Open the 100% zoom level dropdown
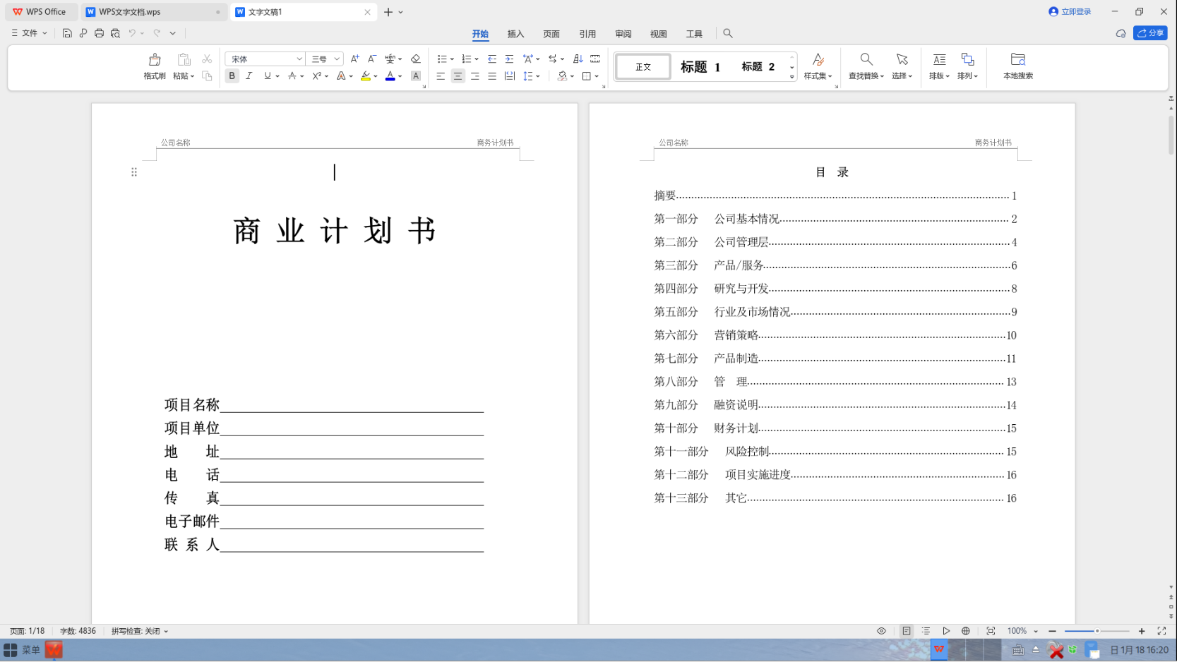The width and height of the screenshot is (1177, 662). (1036, 631)
